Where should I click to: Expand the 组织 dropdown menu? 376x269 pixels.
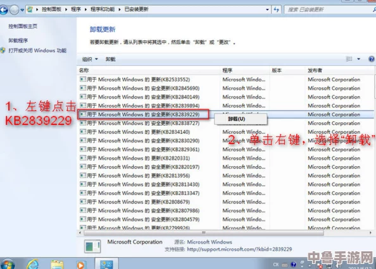[x=90, y=59]
